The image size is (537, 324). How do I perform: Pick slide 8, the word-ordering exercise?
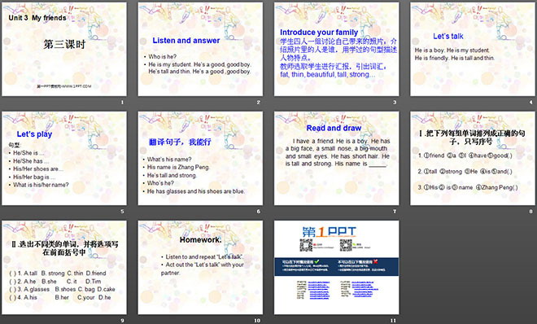(473, 158)
